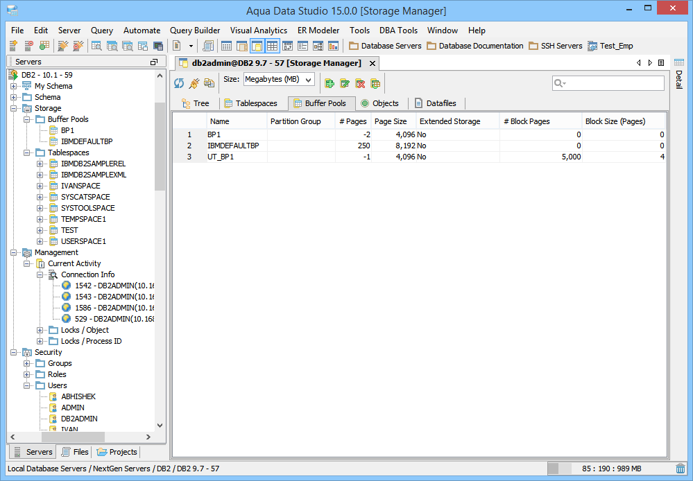The image size is (693, 481).
Task: Click the Storage Manager reconnect plug icon
Action: click(194, 83)
